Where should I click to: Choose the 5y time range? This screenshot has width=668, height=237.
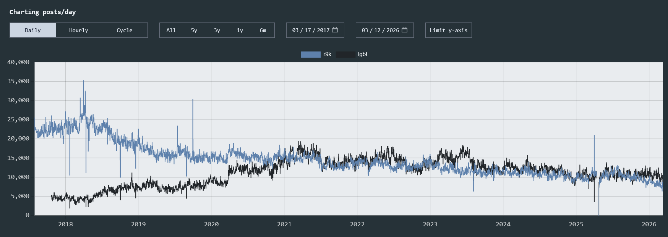coord(194,30)
